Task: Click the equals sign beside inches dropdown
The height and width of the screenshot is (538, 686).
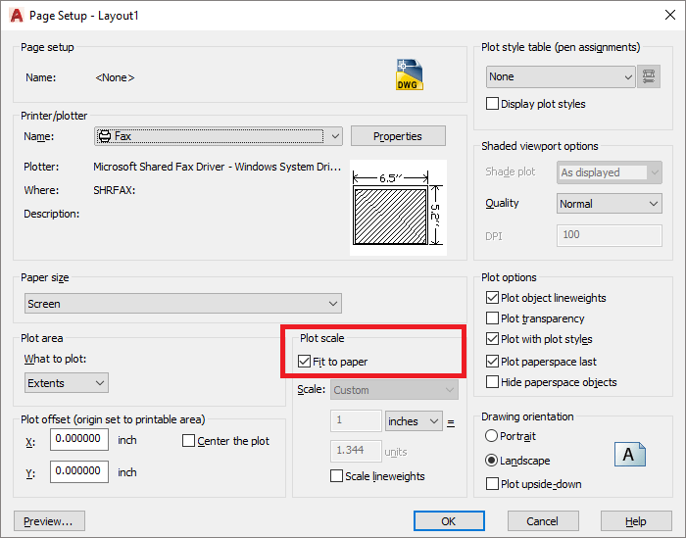Action: click(451, 423)
